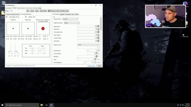Click the custom output curve ellipsis button
This screenshot has height=107, width=191.
click(98, 48)
